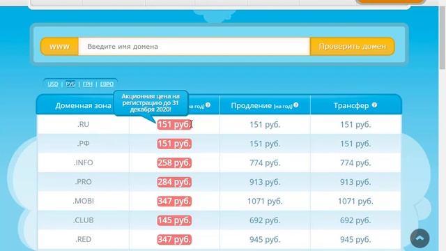This screenshot has width=446, height=251.
Task: Click the .RED renewal price 945 руб.
Action: click(x=265, y=239)
